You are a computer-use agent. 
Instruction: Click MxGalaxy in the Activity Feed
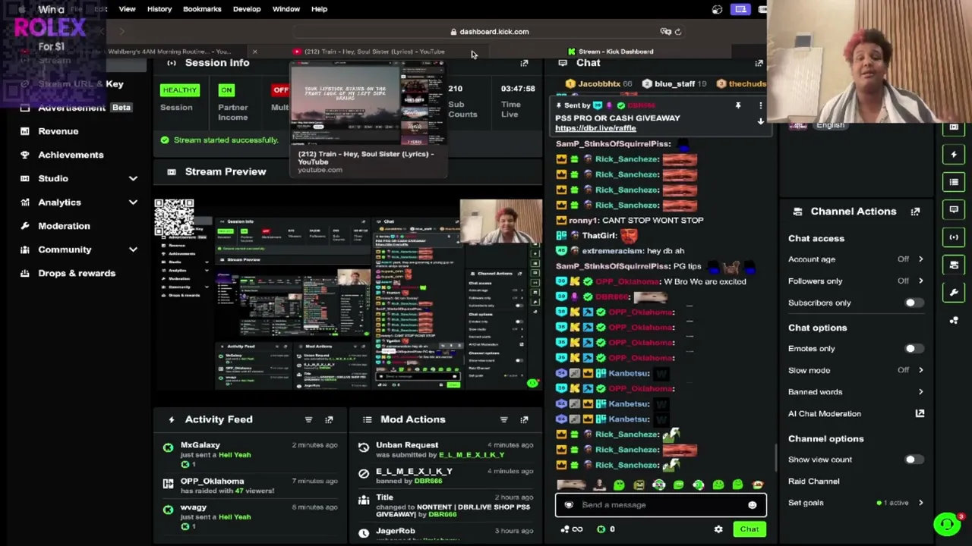tap(200, 445)
